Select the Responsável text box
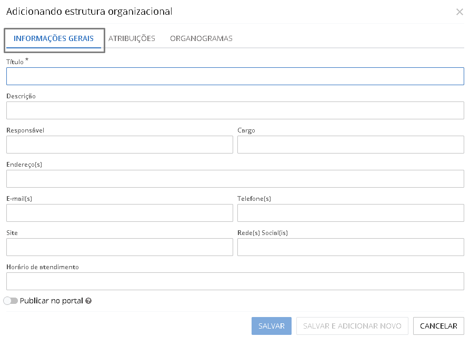Viewport: 470px width, 337px height. pyautogui.click(x=119, y=145)
